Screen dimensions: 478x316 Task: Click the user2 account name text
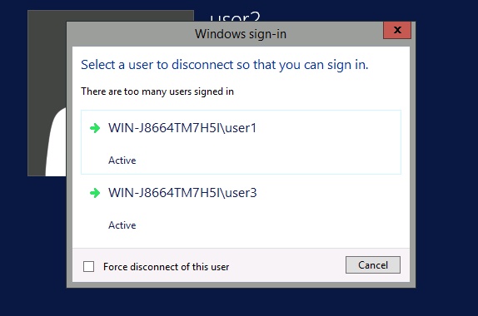pos(235,17)
